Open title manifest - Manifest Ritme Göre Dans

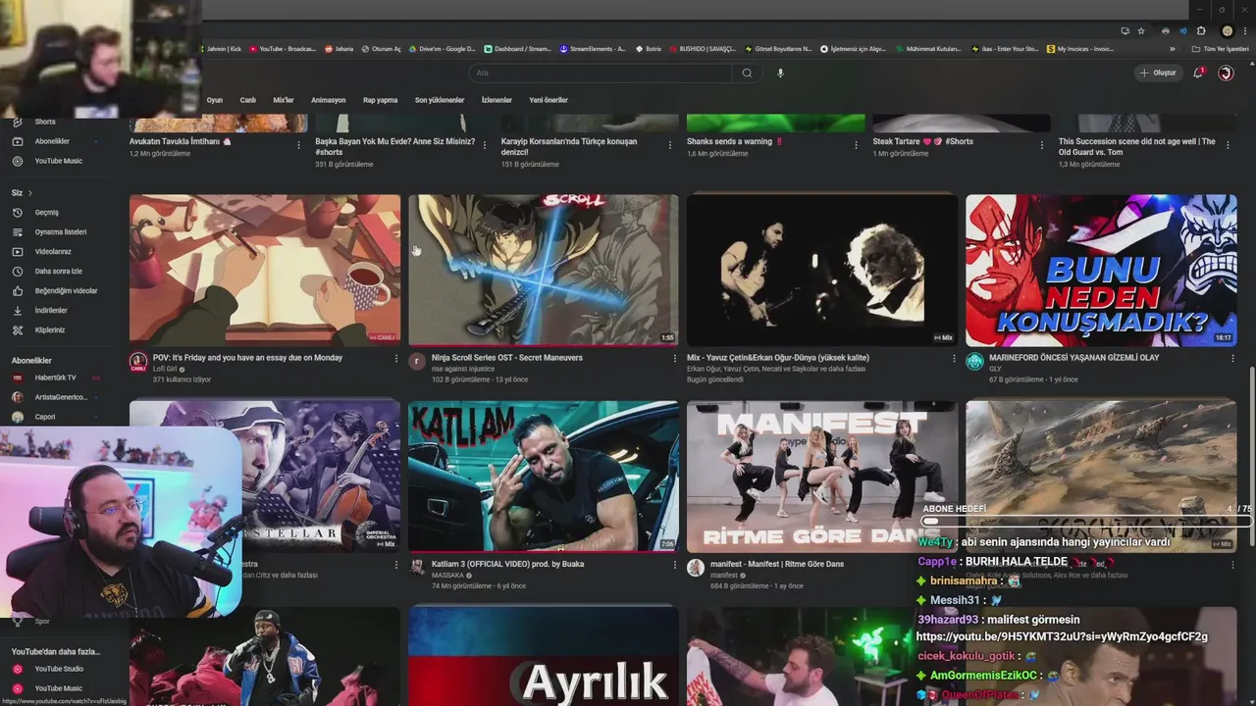coord(776,564)
